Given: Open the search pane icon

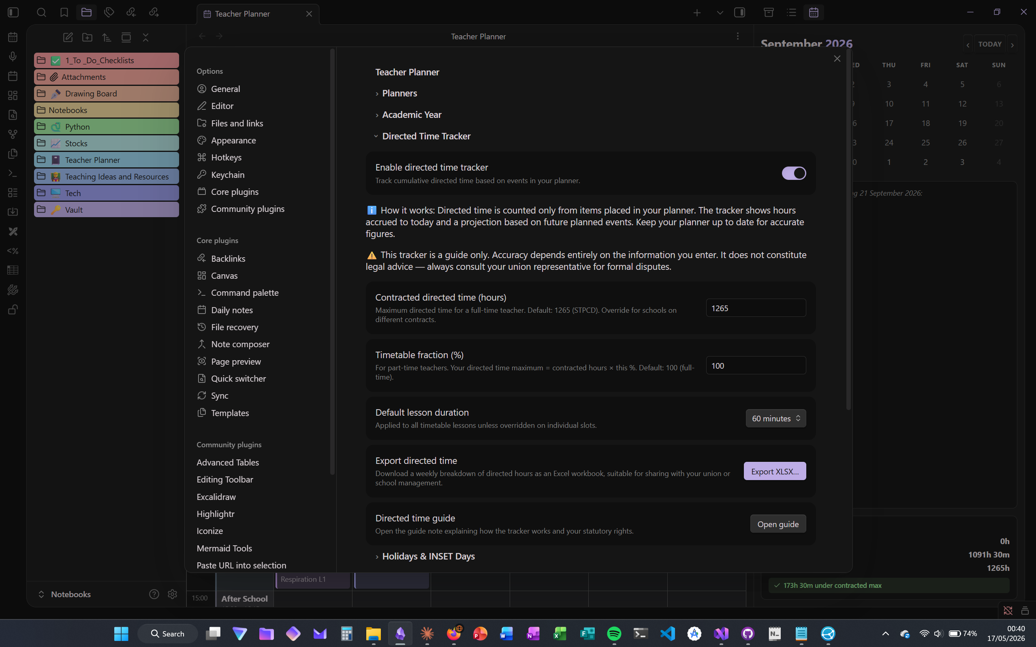Looking at the screenshot, I should click(x=41, y=13).
